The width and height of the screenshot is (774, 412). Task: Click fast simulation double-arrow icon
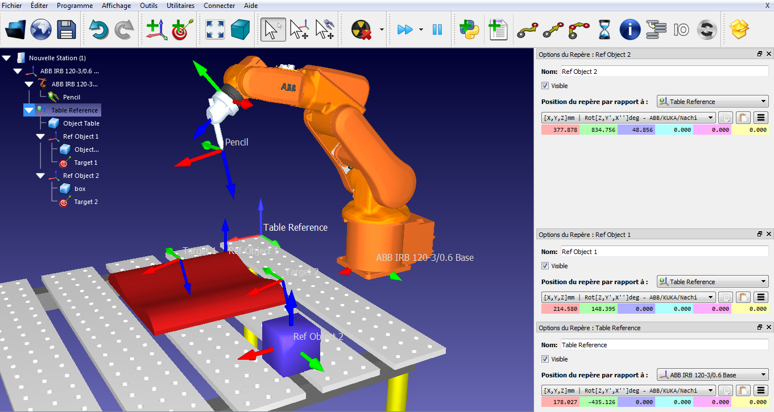(405, 29)
